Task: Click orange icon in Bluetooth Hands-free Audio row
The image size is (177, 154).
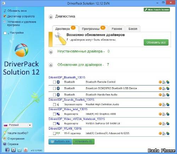Action: pos(160,95)
